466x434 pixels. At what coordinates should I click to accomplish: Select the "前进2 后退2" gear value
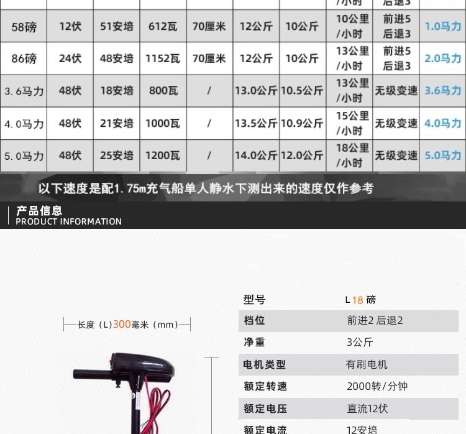(375, 321)
